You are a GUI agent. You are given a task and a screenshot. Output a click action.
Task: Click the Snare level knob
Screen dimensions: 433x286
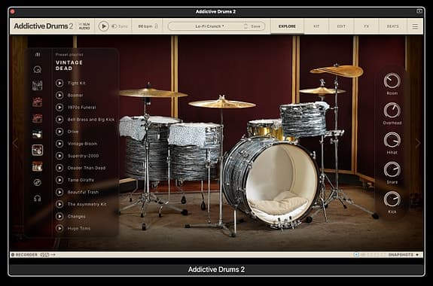click(392, 169)
